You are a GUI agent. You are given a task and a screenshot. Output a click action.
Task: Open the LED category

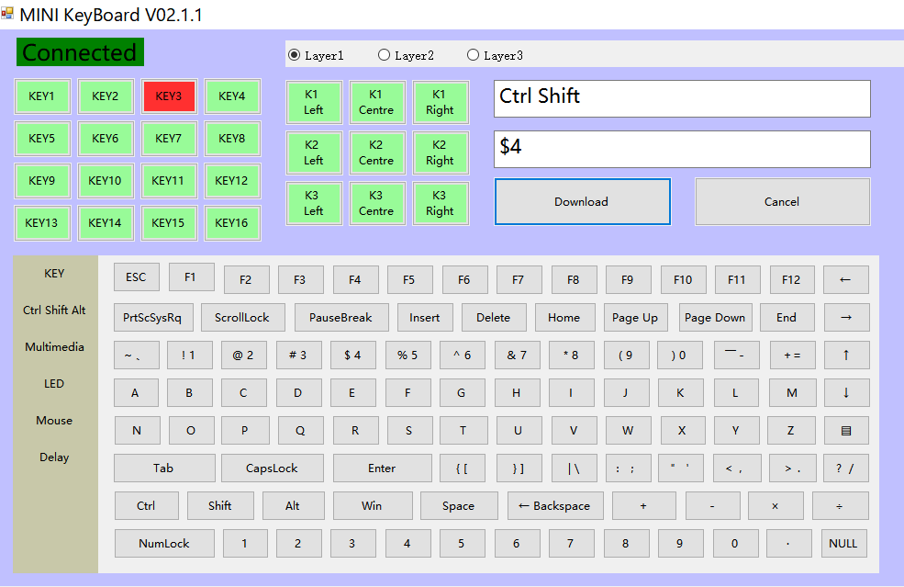point(54,384)
